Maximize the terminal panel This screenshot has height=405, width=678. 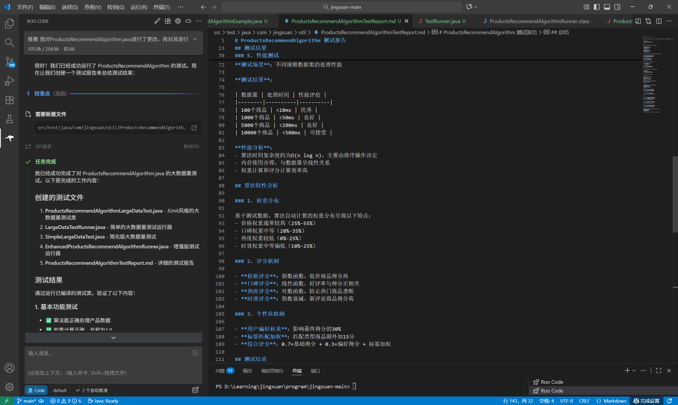658,371
